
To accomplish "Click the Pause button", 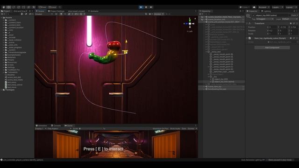I will coord(146,7).
